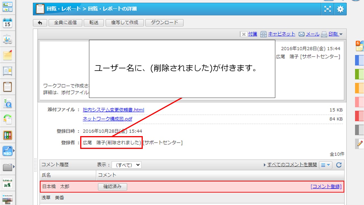Open the portal dashboard icon in sidebar
Screen dimensions: 364x205
[7, 7]
